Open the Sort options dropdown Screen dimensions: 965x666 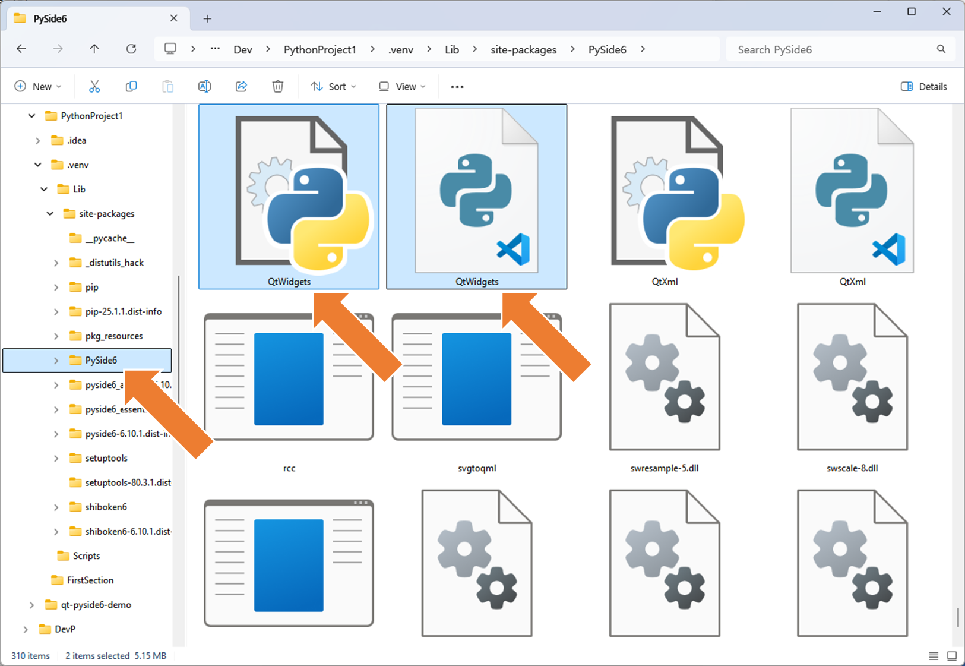click(333, 87)
